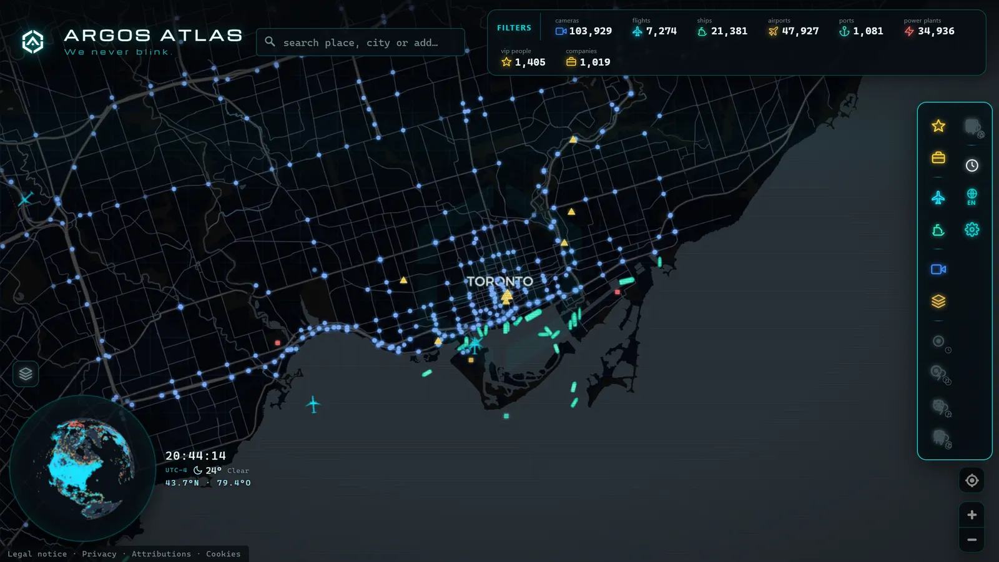Image resolution: width=999 pixels, height=562 pixels.
Task: Open the clock time icon
Action: (972, 165)
